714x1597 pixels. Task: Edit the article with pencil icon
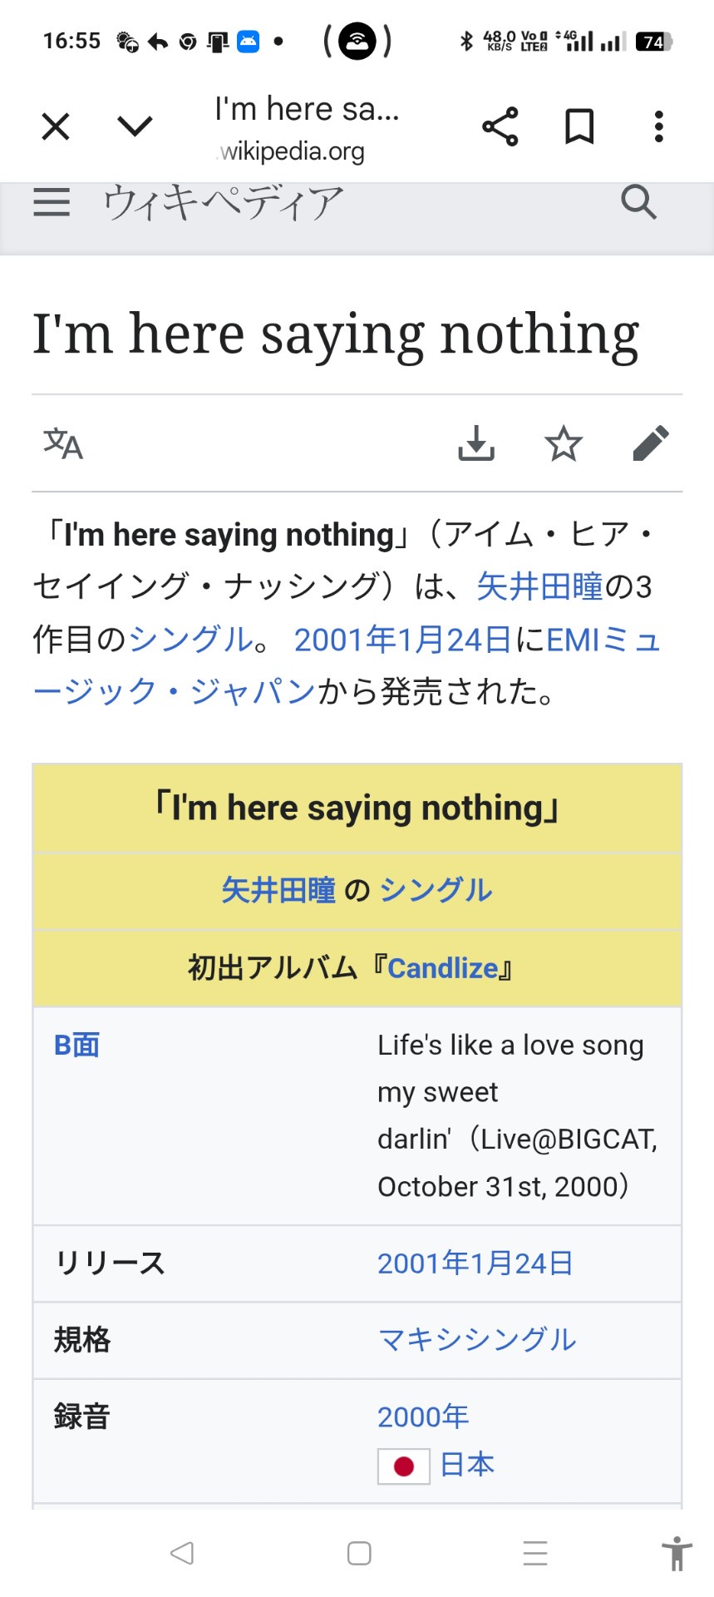click(650, 443)
